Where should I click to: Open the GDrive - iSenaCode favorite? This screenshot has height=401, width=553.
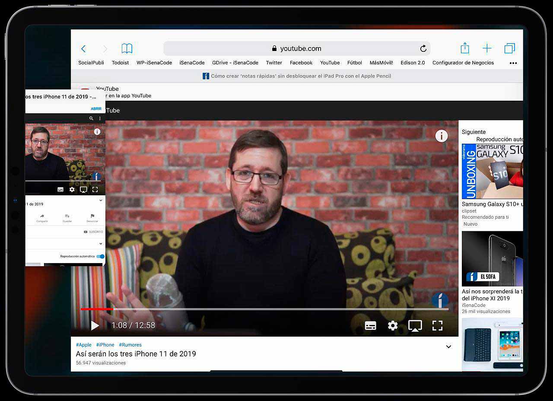(235, 63)
